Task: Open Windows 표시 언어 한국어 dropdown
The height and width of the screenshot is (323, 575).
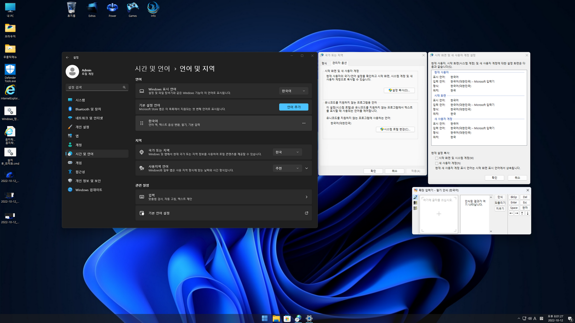Action: pyautogui.click(x=293, y=91)
